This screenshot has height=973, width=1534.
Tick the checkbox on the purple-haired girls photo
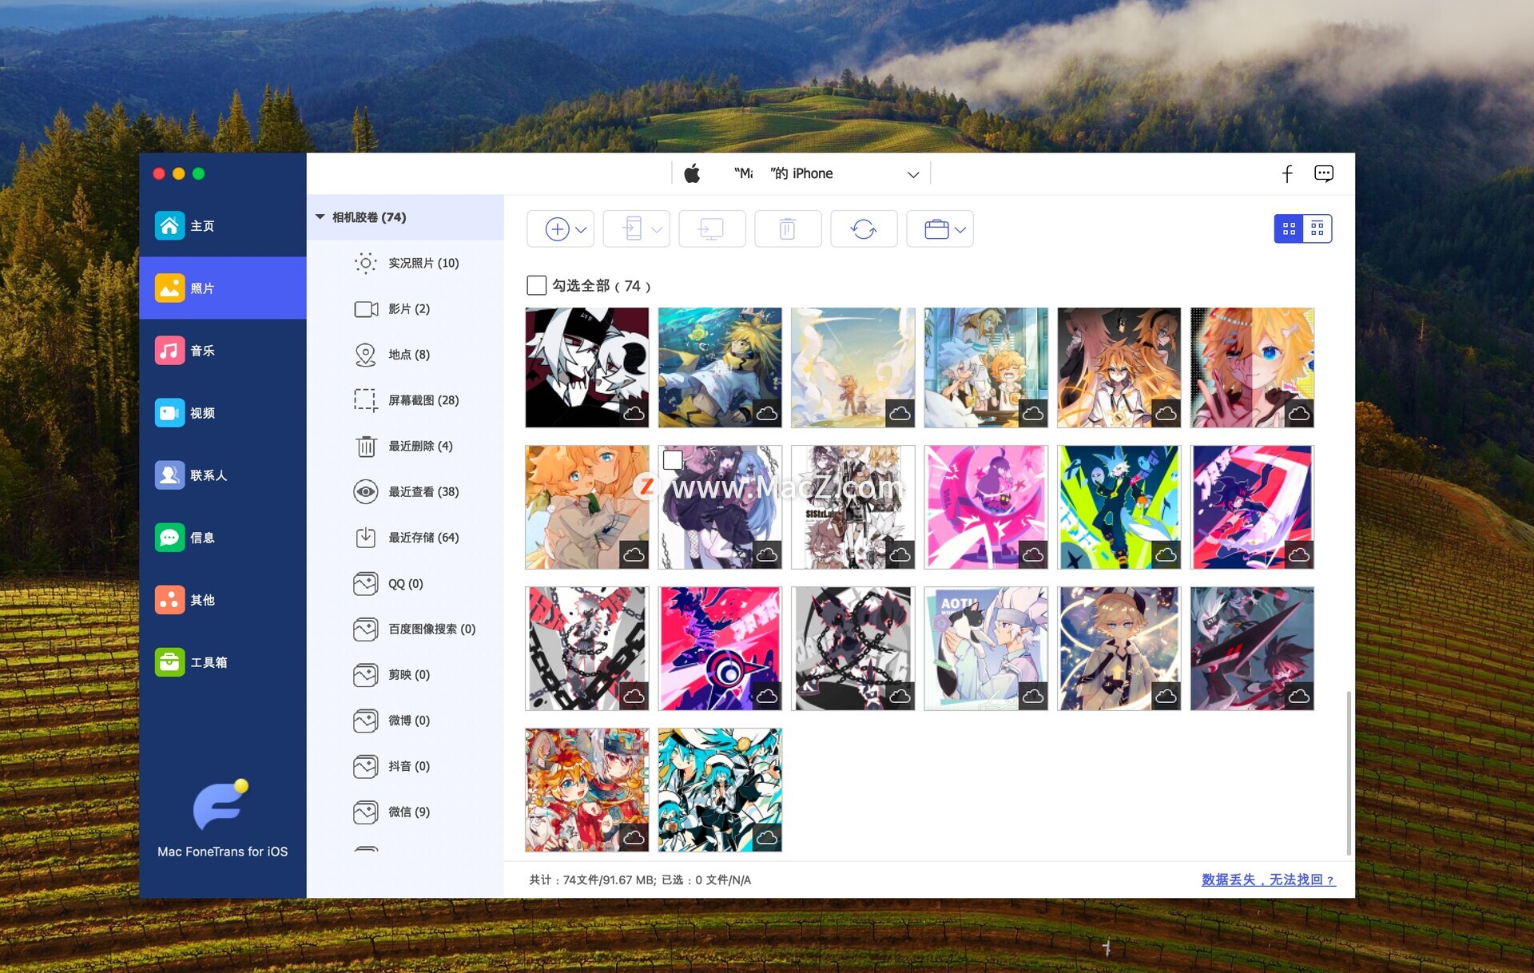pyautogui.click(x=673, y=459)
